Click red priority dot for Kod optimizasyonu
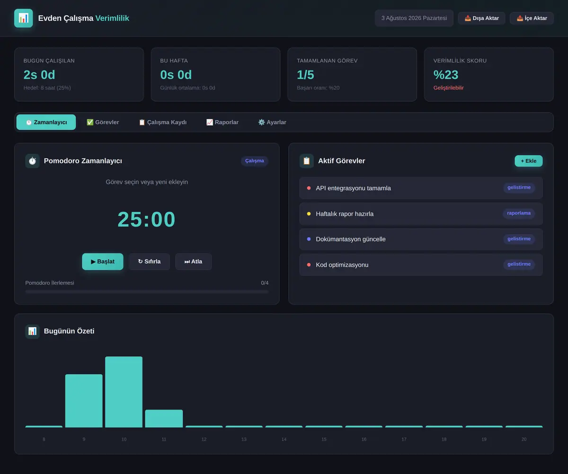568x474 pixels. pyautogui.click(x=309, y=265)
